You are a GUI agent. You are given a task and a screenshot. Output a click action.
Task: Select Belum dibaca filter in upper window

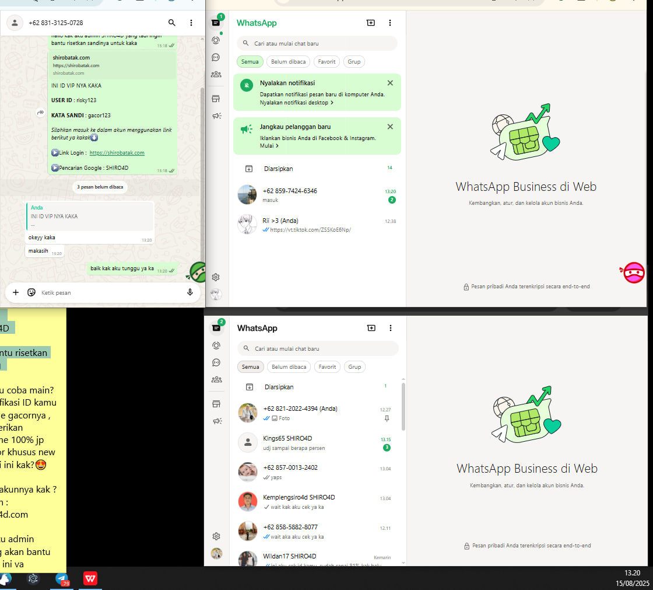pos(288,62)
